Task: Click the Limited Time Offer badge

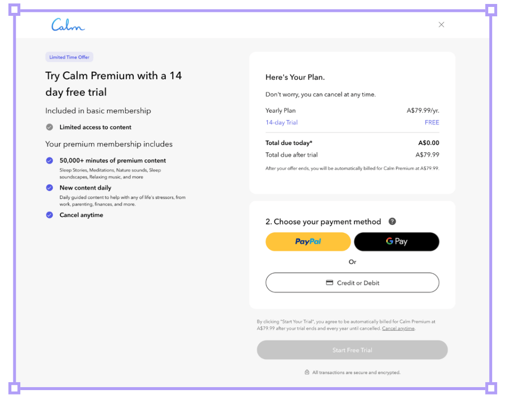Action: 69,57
